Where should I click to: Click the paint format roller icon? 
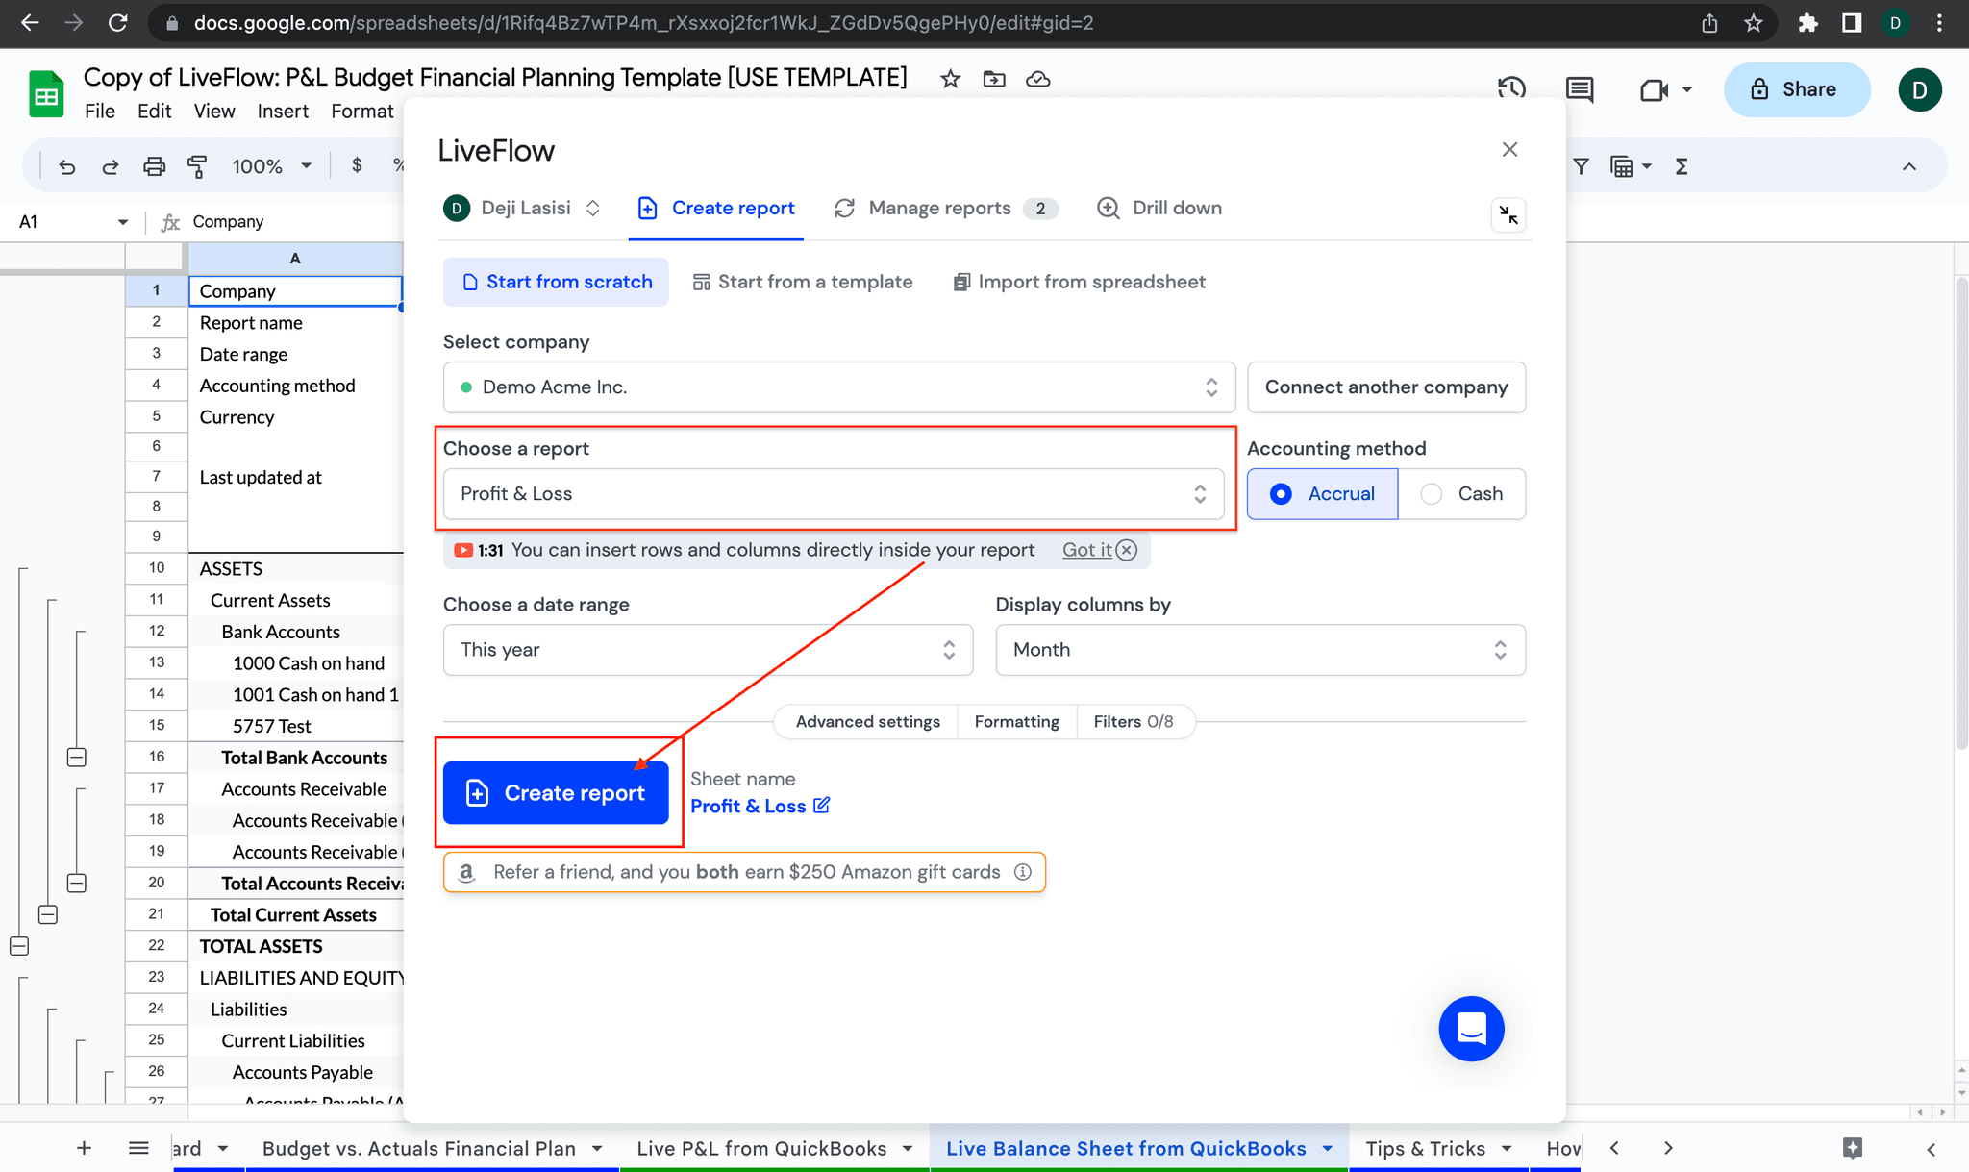197,166
